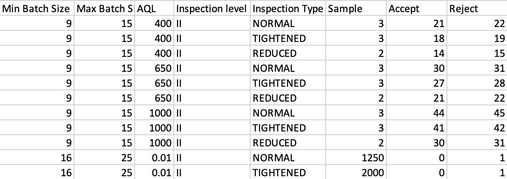Select the Sample column header cell

pyautogui.click(x=356, y=8)
